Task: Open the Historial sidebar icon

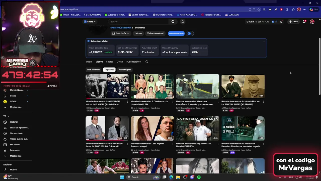Action: coord(5,122)
